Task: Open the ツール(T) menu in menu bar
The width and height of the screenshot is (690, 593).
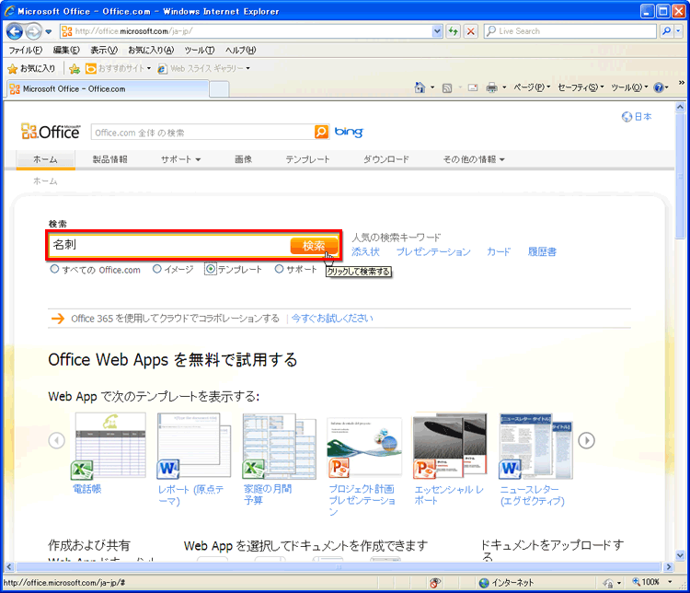Action: coord(200,51)
